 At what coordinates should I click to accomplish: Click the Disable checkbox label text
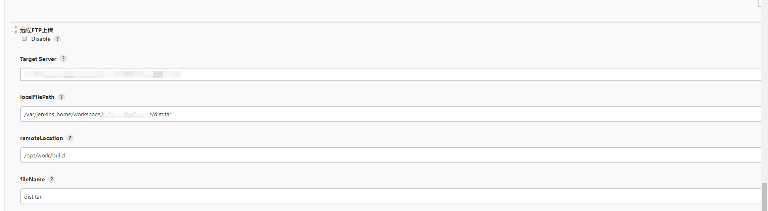coord(41,39)
